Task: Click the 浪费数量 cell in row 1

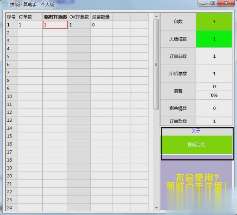Action: pos(101,25)
